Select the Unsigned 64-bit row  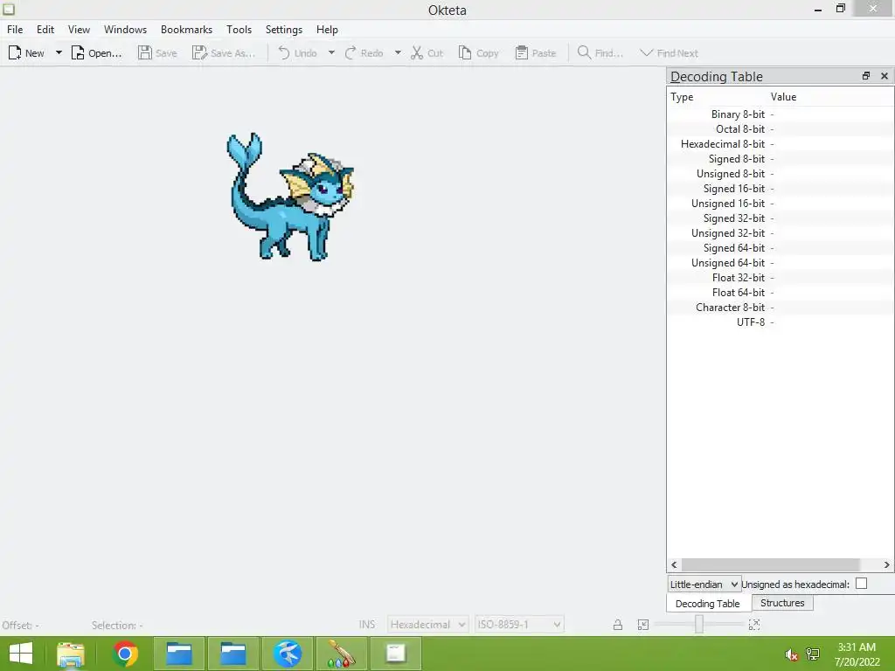[781, 262]
